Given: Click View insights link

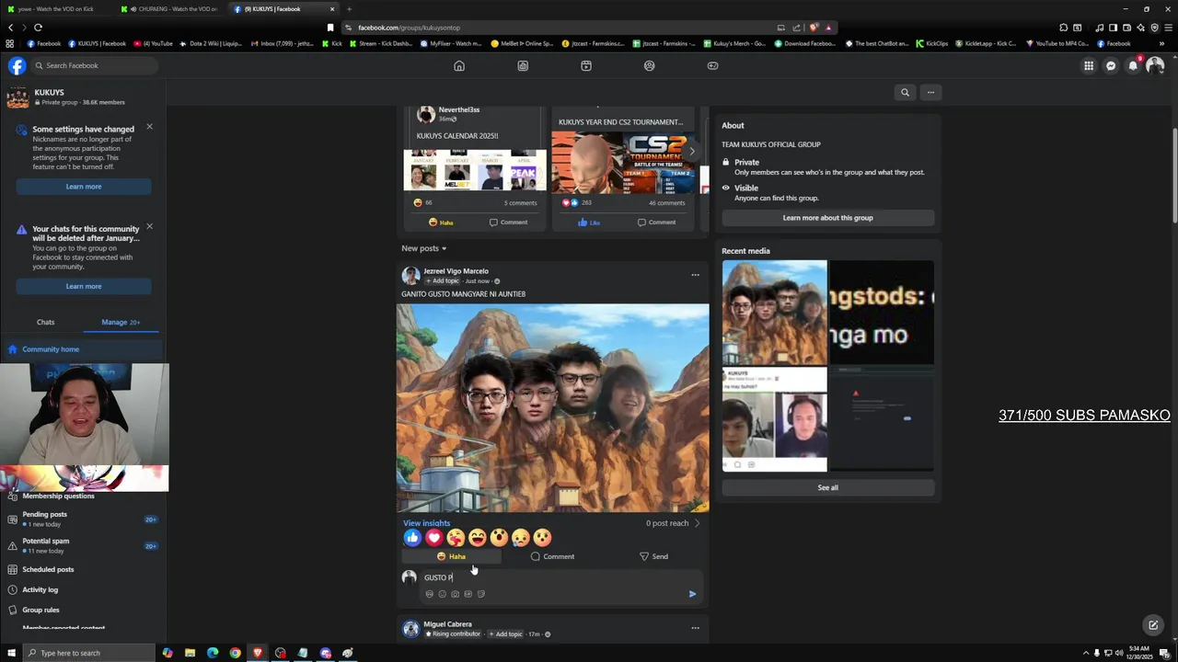Looking at the screenshot, I should [426, 523].
